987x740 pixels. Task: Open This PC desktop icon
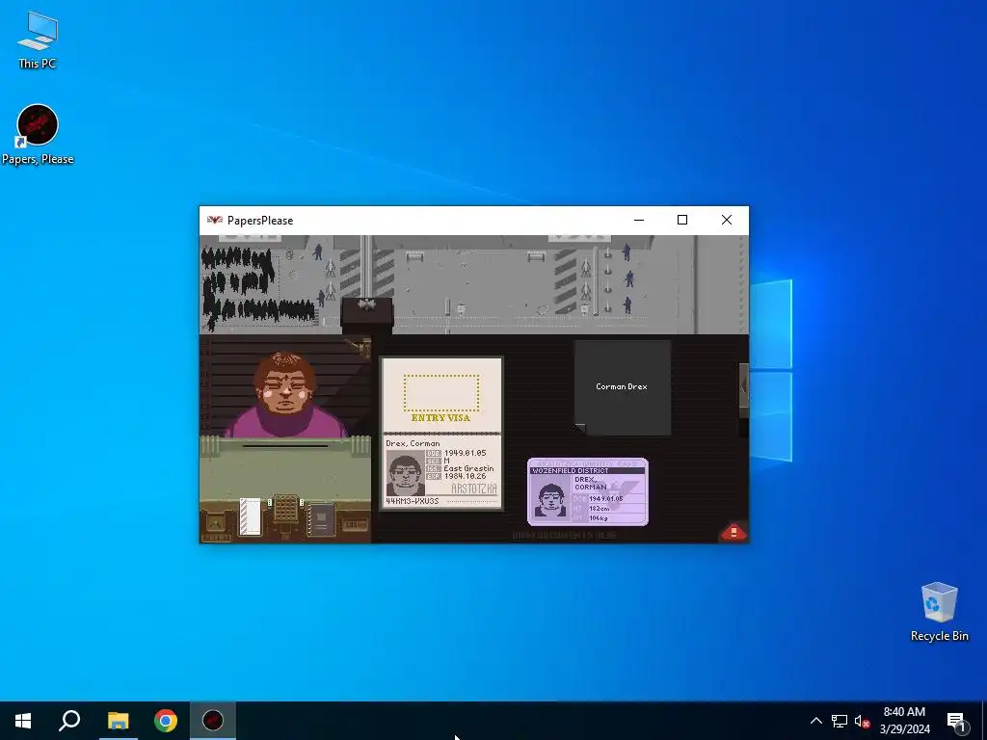point(38,40)
